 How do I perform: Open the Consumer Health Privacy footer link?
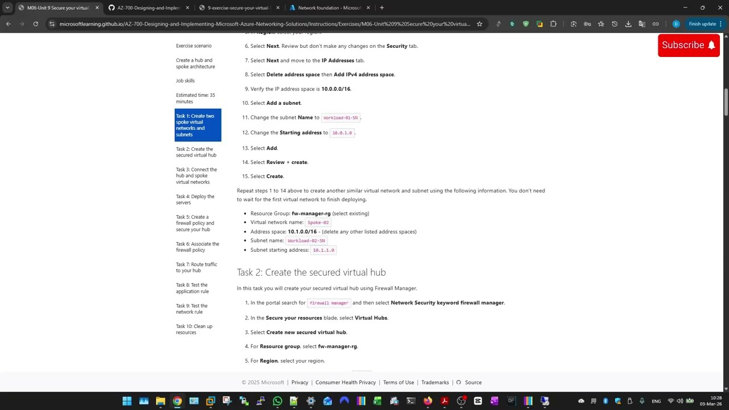pos(346,383)
